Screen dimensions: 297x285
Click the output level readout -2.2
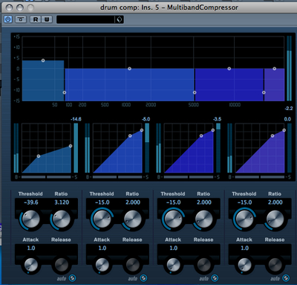click(x=289, y=109)
